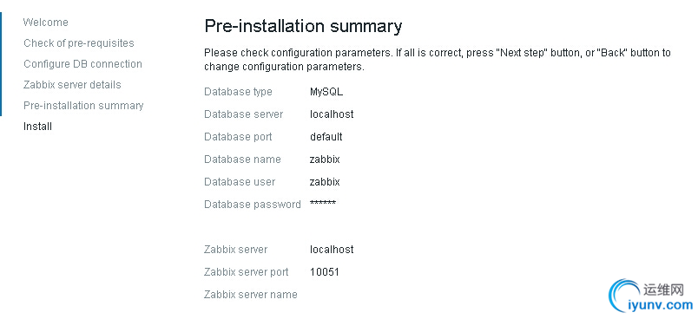This screenshot has height=319, width=698.
Task: Go to Configure DB connection step
Action: pos(82,64)
